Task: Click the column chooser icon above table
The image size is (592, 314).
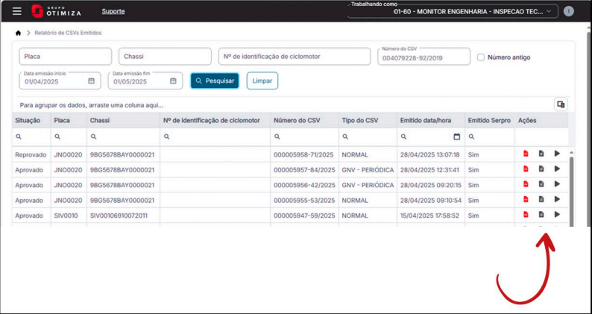Action: [x=561, y=104]
